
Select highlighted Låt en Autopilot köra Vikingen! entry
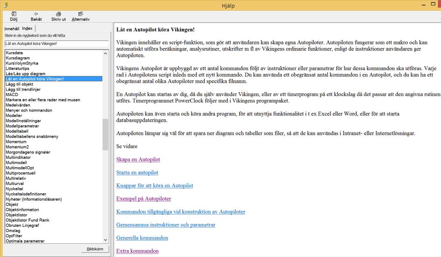[x=54, y=79]
